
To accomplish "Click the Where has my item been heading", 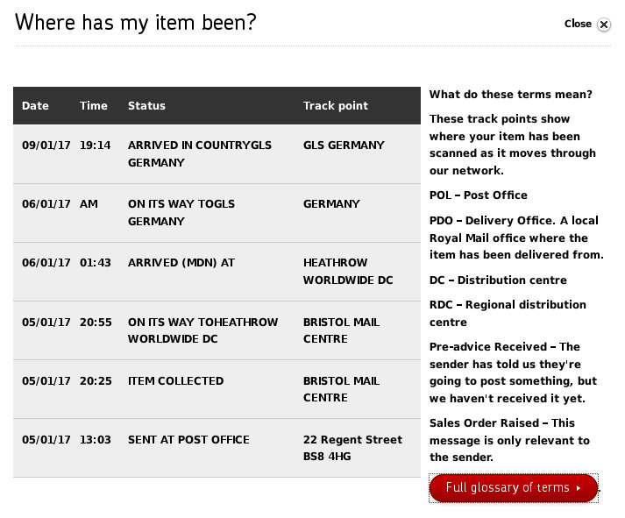I will [x=136, y=22].
